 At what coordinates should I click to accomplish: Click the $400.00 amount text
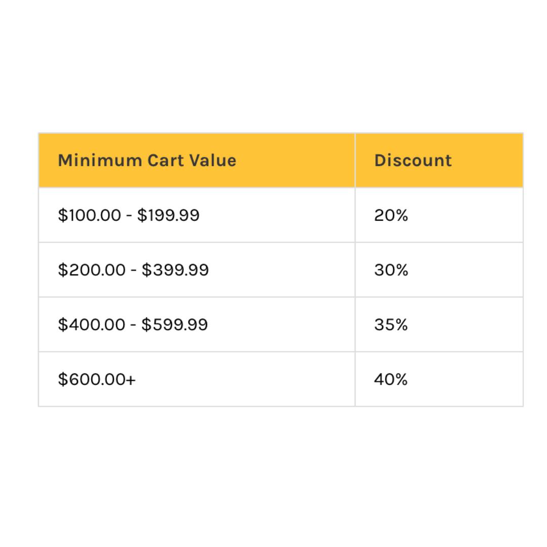92,325
